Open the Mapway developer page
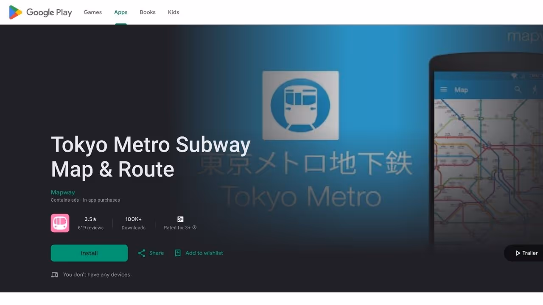The height and width of the screenshot is (305, 543). [x=63, y=192]
